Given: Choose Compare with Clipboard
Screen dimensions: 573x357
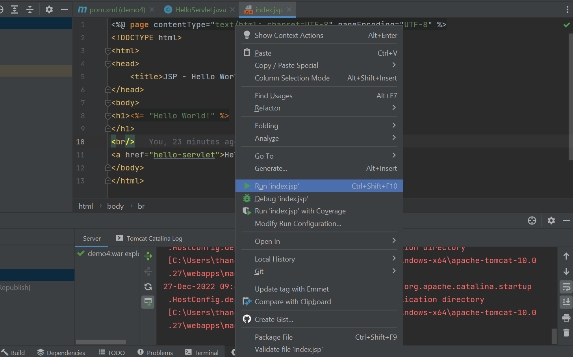Looking at the screenshot, I should tap(319, 301).
